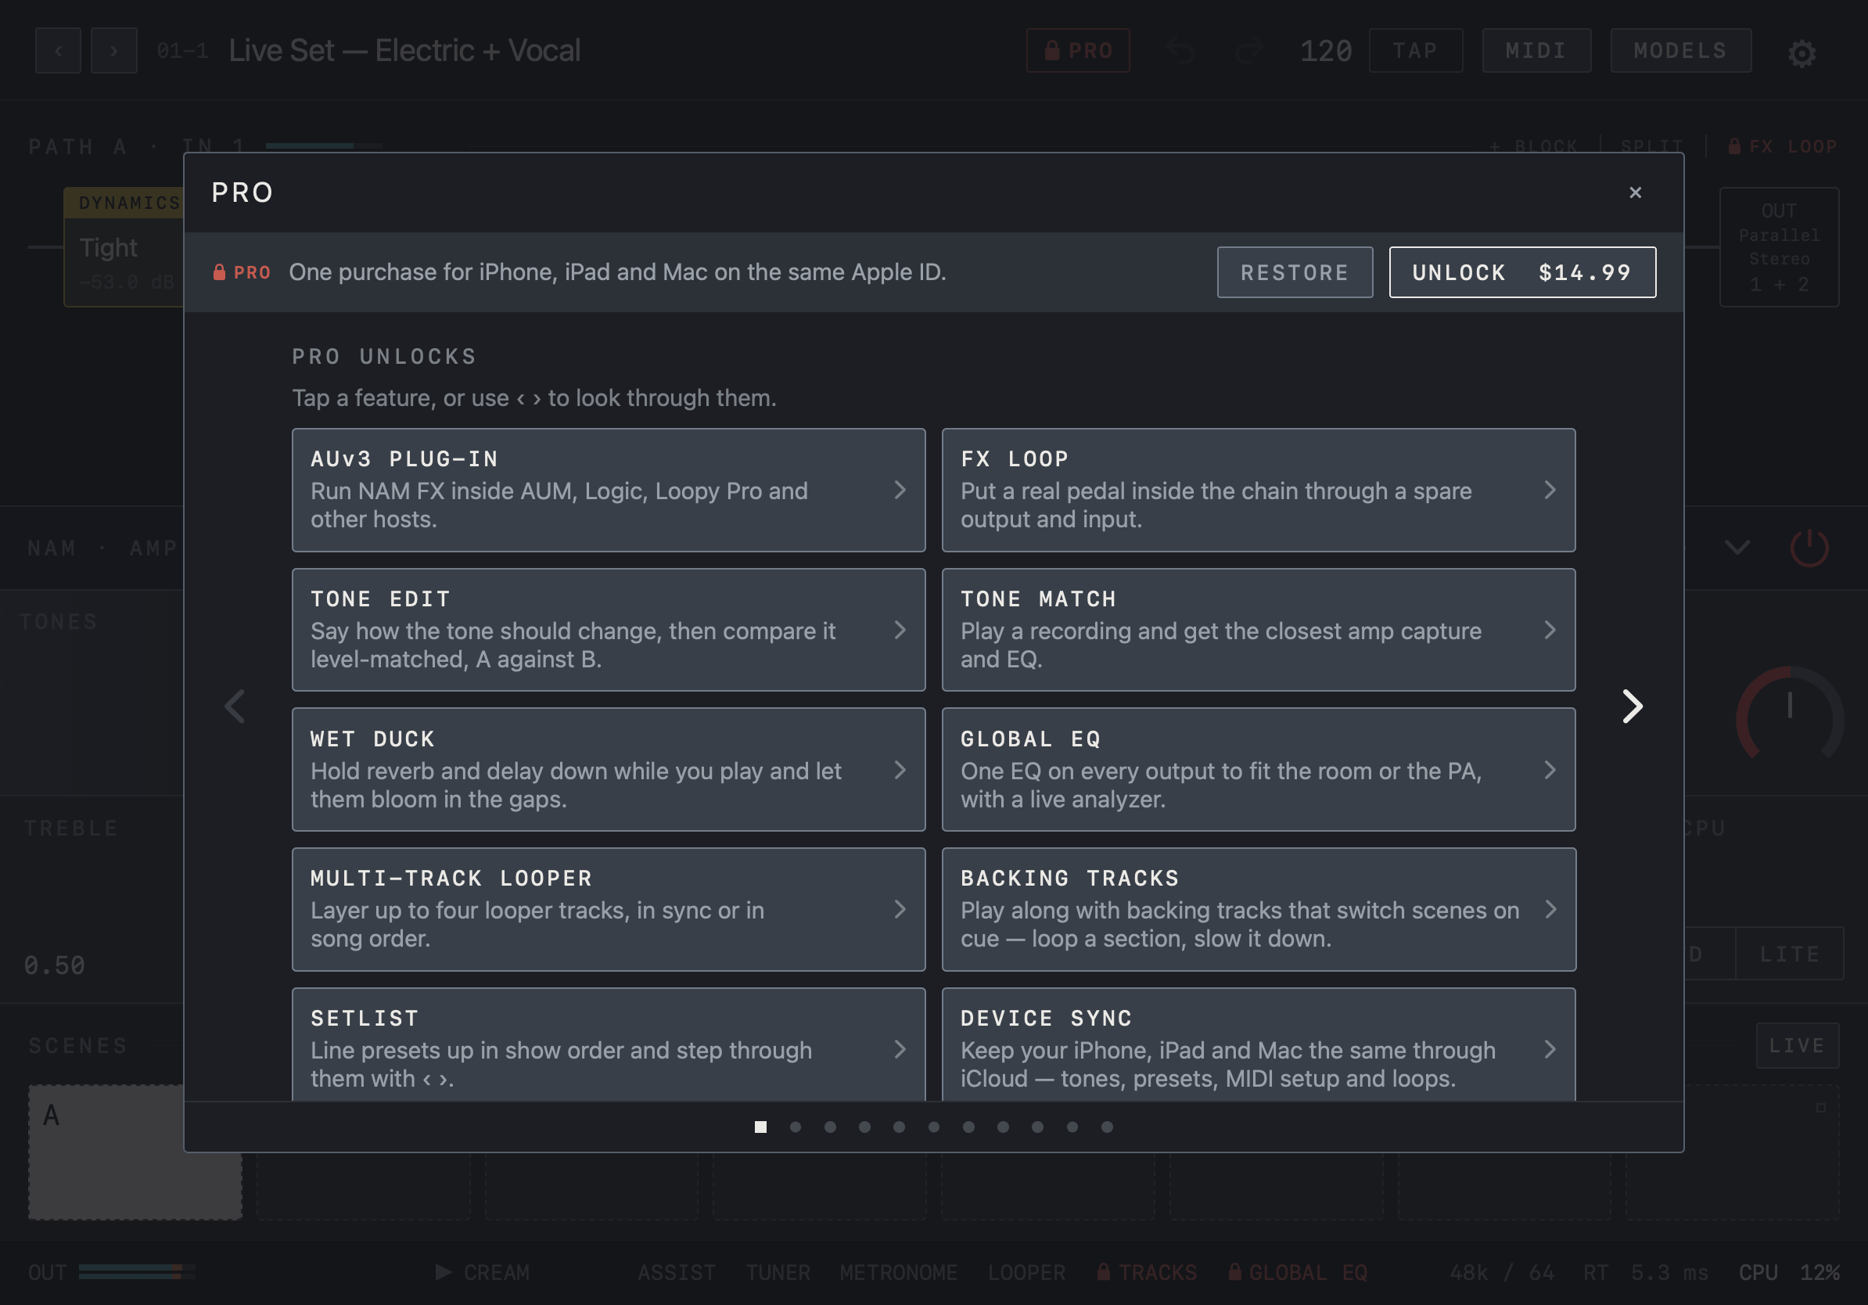Viewport: 1868px width, 1305px height.
Task: Open the WET DUCK feature card
Action: coord(609,770)
